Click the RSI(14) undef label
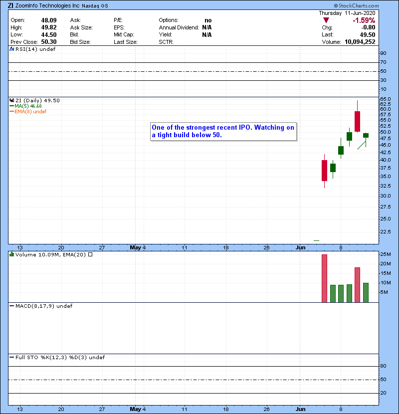 point(35,49)
